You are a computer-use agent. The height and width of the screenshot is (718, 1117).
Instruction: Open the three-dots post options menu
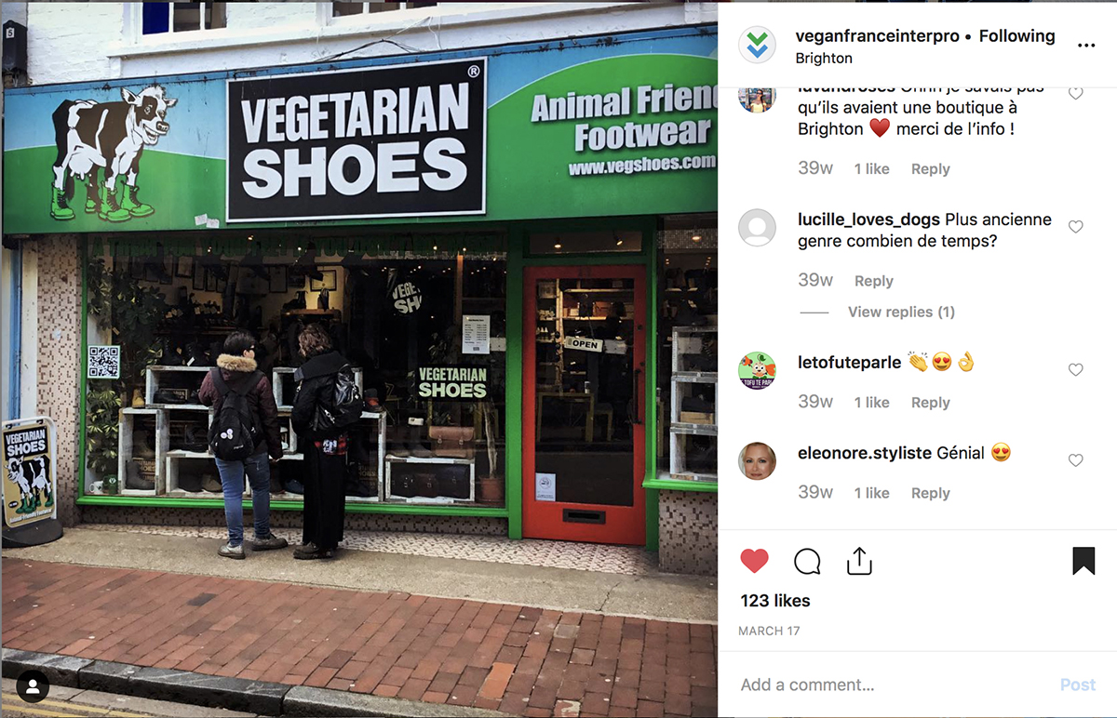click(1086, 45)
